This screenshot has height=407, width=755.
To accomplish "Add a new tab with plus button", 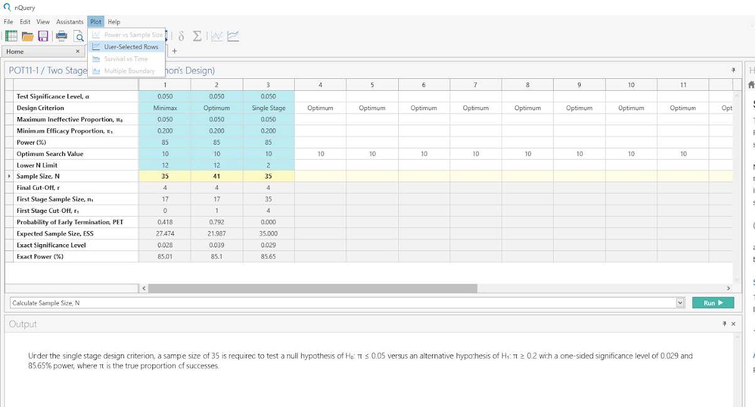I will tap(175, 51).
